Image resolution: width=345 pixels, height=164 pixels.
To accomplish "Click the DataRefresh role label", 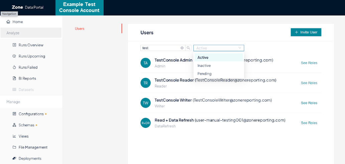I will (165, 126).
